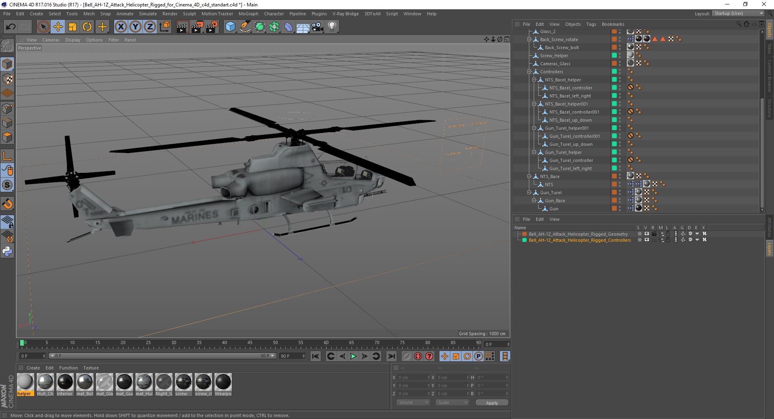Add a Light object
This screenshot has height=419, width=774.
(332, 27)
